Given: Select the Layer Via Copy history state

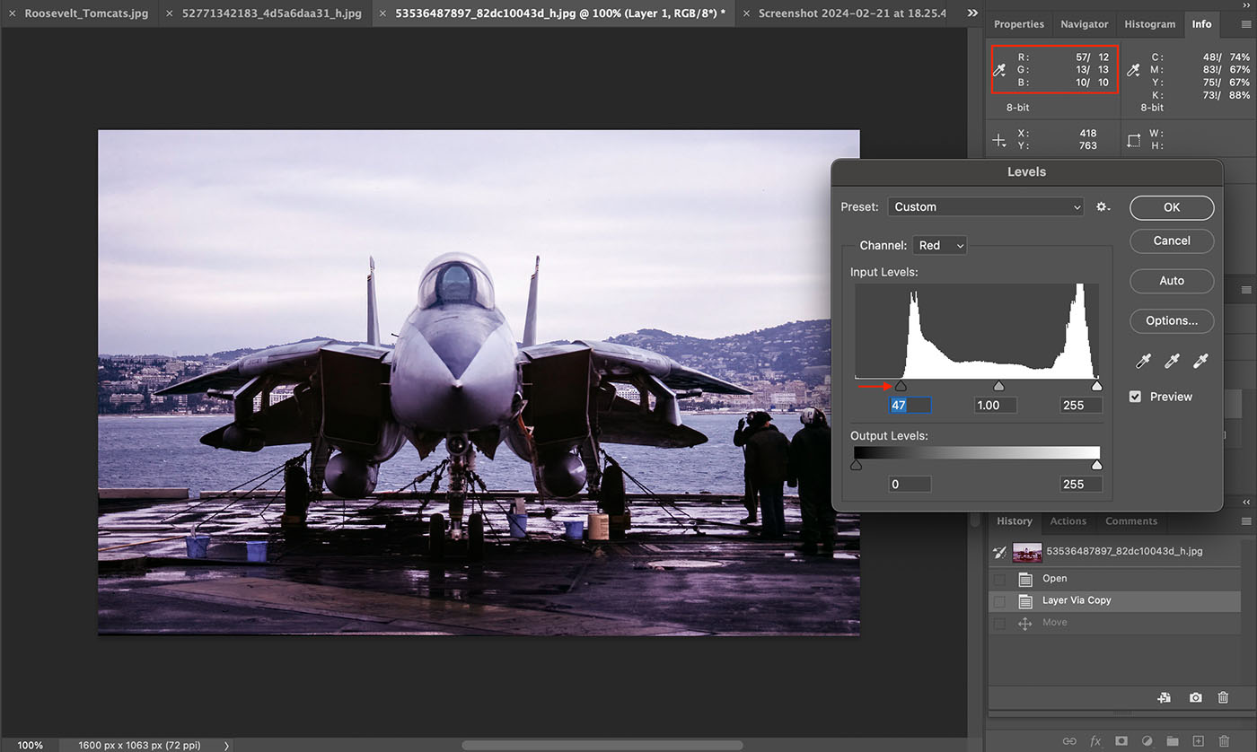Looking at the screenshot, I should [1114, 600].
